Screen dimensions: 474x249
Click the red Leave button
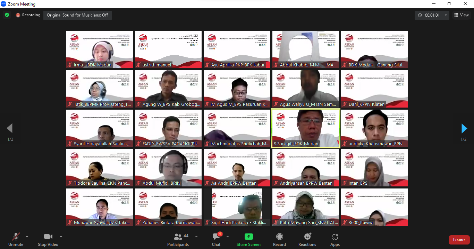(459, 240)
